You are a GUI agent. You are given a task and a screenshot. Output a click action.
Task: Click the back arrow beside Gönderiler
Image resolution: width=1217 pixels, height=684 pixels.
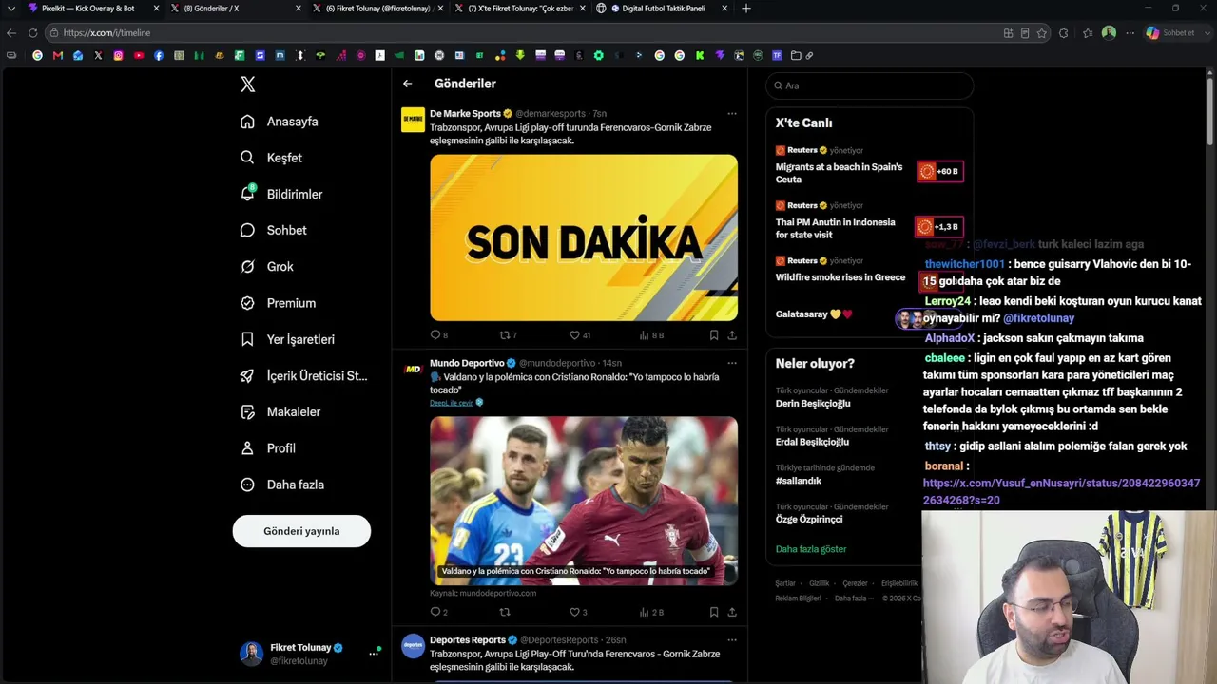(407, 84)
